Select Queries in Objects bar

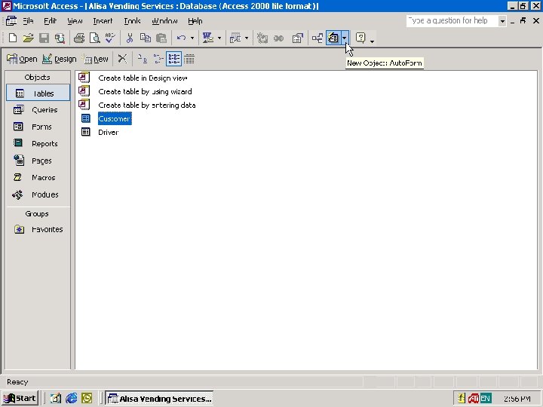pos(38,110)
